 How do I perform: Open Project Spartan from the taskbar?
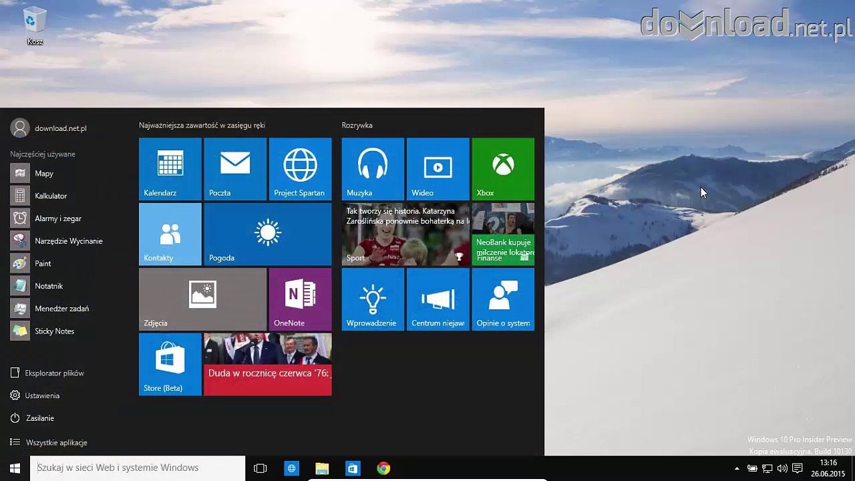[x=291, y=468]
